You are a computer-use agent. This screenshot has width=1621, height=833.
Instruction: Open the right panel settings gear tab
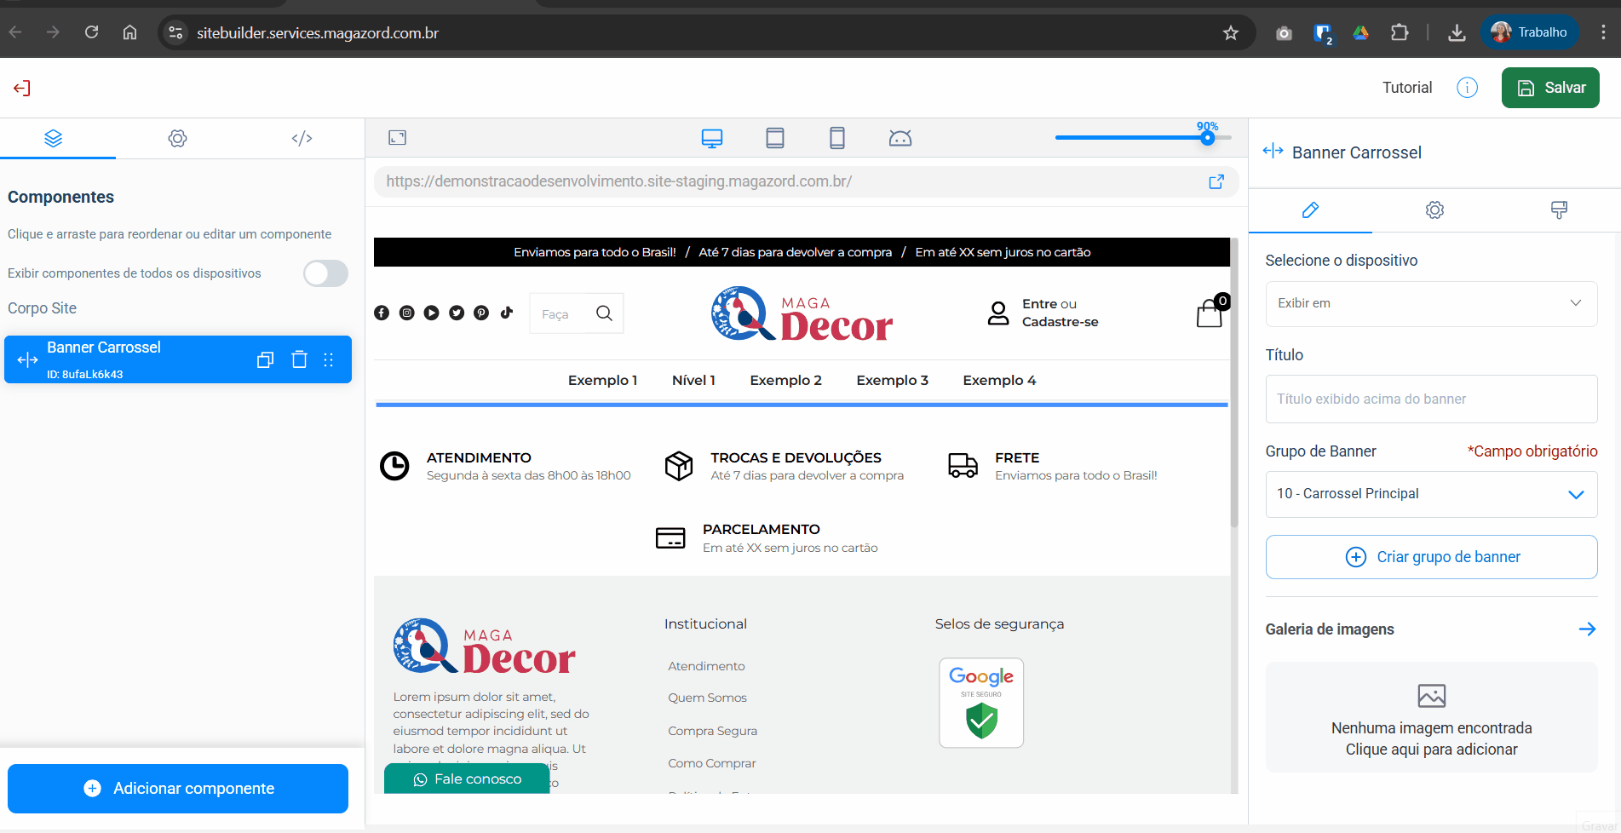coord(1434,210)
